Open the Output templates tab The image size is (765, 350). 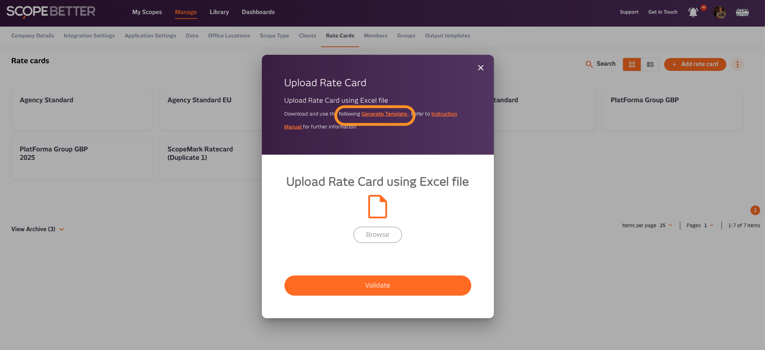pyautogui.click(x=447, y=35)
